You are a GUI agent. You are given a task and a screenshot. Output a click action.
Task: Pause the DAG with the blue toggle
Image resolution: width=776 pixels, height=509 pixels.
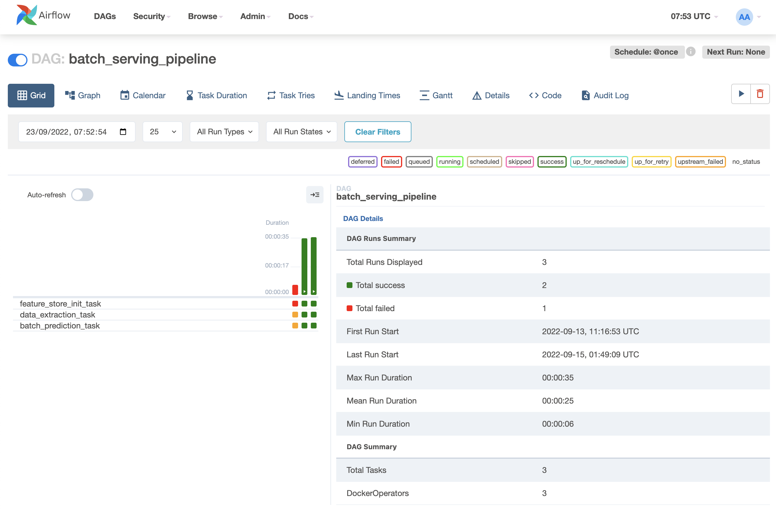[x=18, y=60]
